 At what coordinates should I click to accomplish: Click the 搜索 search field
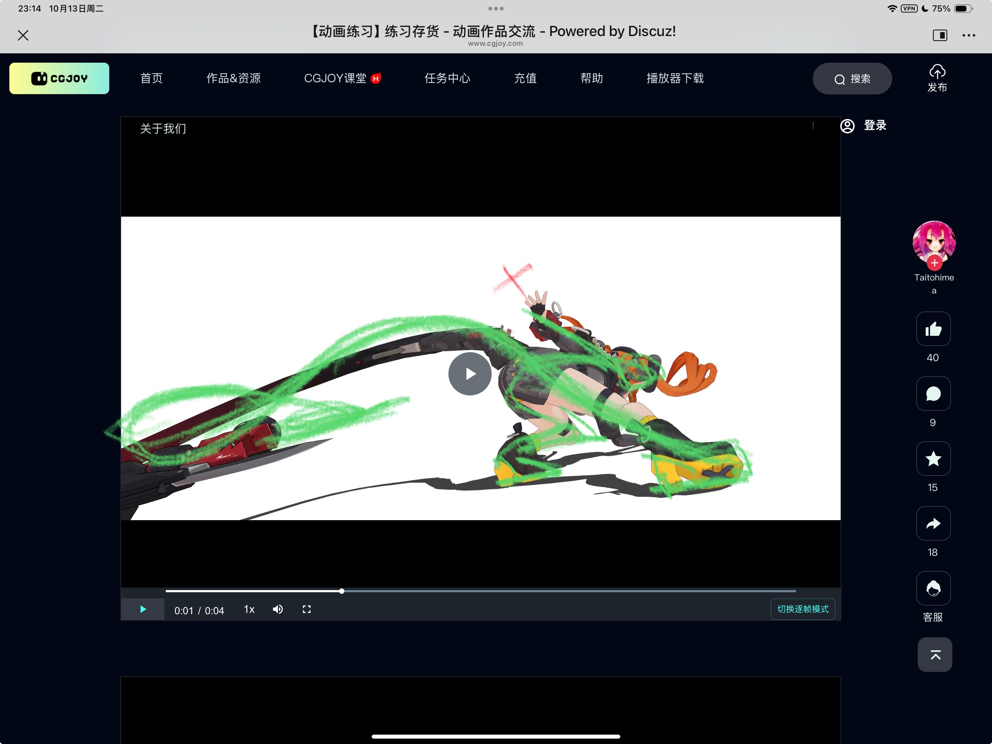coord(852,79)
